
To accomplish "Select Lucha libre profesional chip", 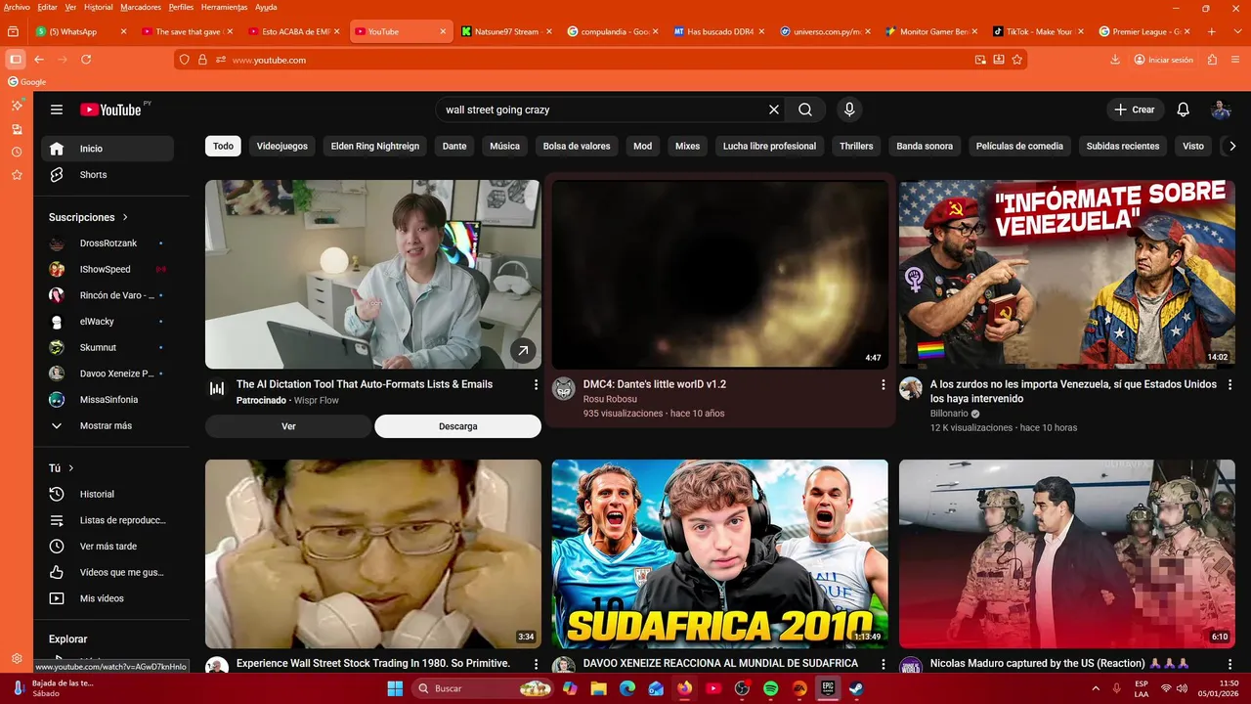I will tap(769, 146).
